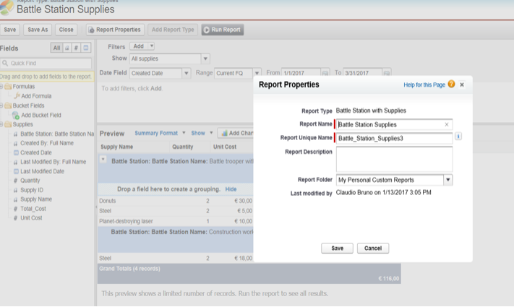Run the report
The width and height of the screenshot is (514, 307).
coord(222,30)
